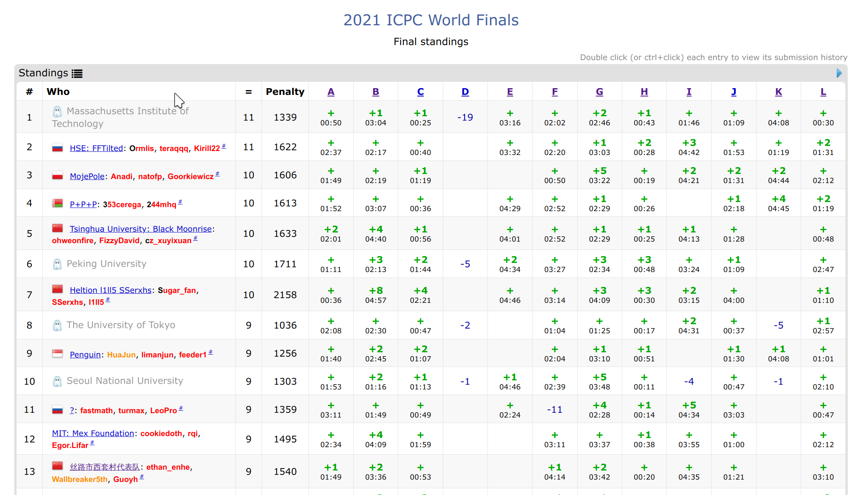
Task: Click ghost icon beside University of Tokyo
Action: [x=57, y=325]
